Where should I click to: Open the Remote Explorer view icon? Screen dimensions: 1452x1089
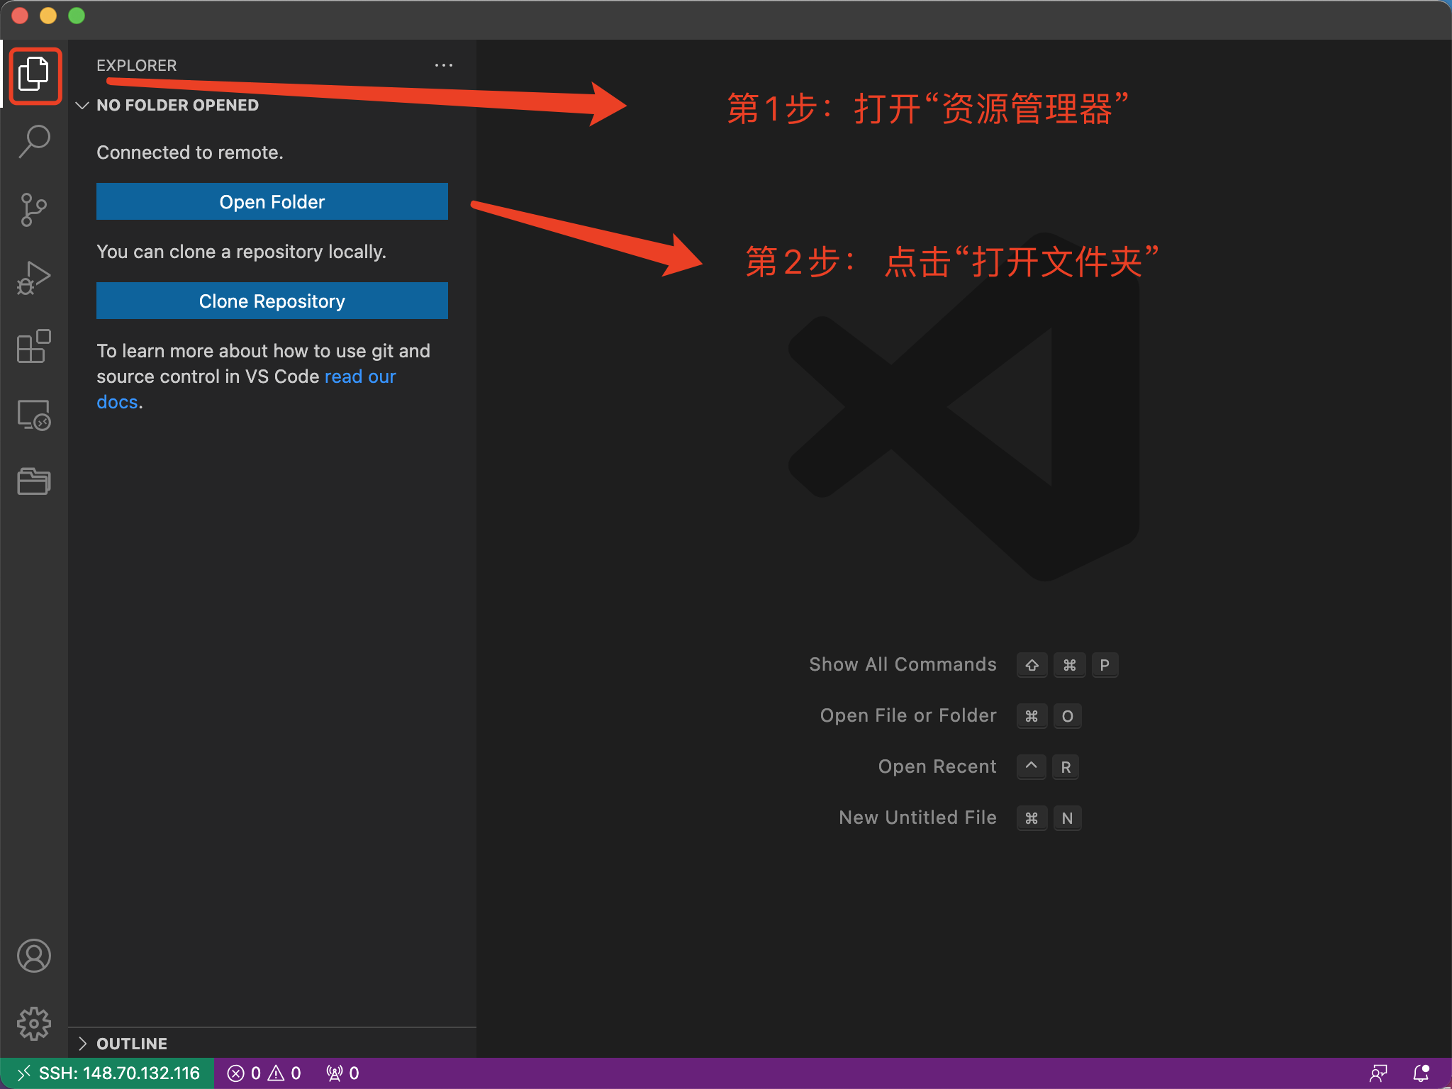coord(34,415)
